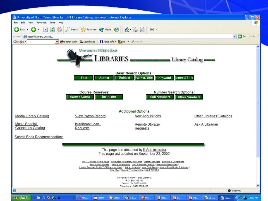
Task: Refresh the page with Refresh icon
Action: pos(52,30)
